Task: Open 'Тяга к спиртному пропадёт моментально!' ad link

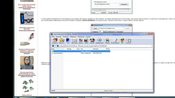Action: pos(27,5)
